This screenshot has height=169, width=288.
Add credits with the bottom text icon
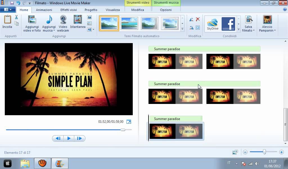89,29
